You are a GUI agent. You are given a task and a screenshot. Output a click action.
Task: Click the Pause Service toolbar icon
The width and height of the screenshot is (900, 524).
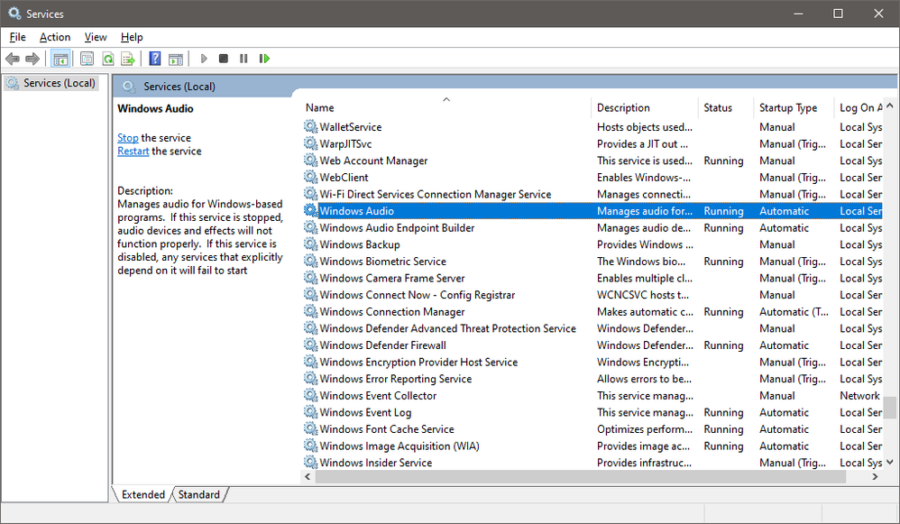244,59
